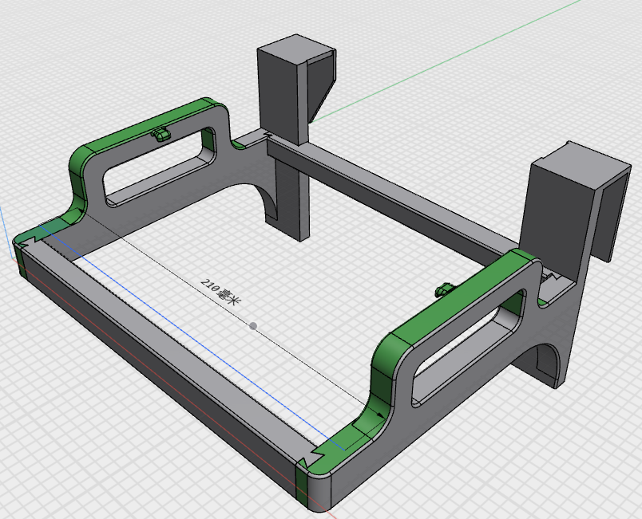Select the small green clip on left handle
The width and height of the screenshot is (642, 519).
(160, 134)
